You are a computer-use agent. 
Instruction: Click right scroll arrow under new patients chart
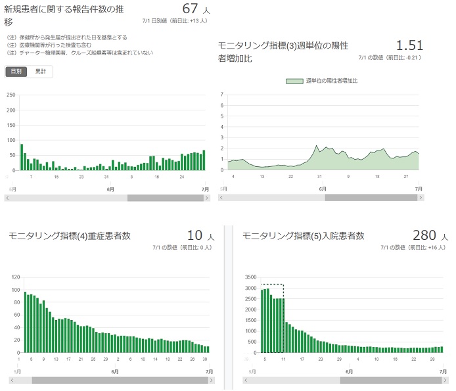pos(206,198)
